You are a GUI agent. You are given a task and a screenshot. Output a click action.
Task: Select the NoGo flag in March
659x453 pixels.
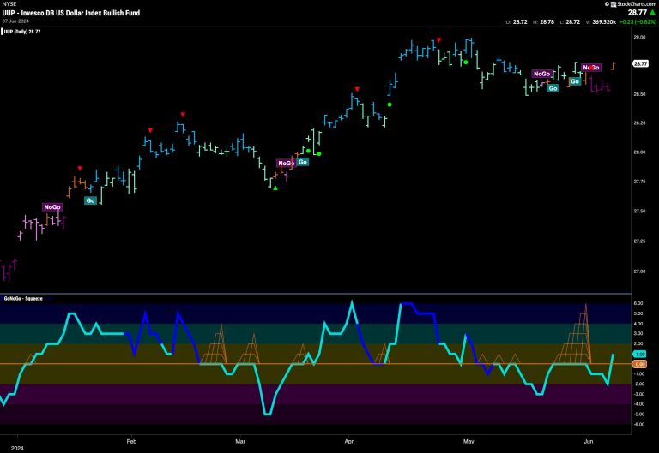[x=286, y=164]
